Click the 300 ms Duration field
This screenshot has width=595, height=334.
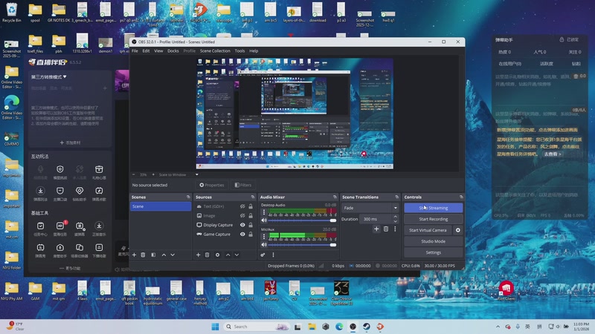pyautogui.click(x=376, y=219)
